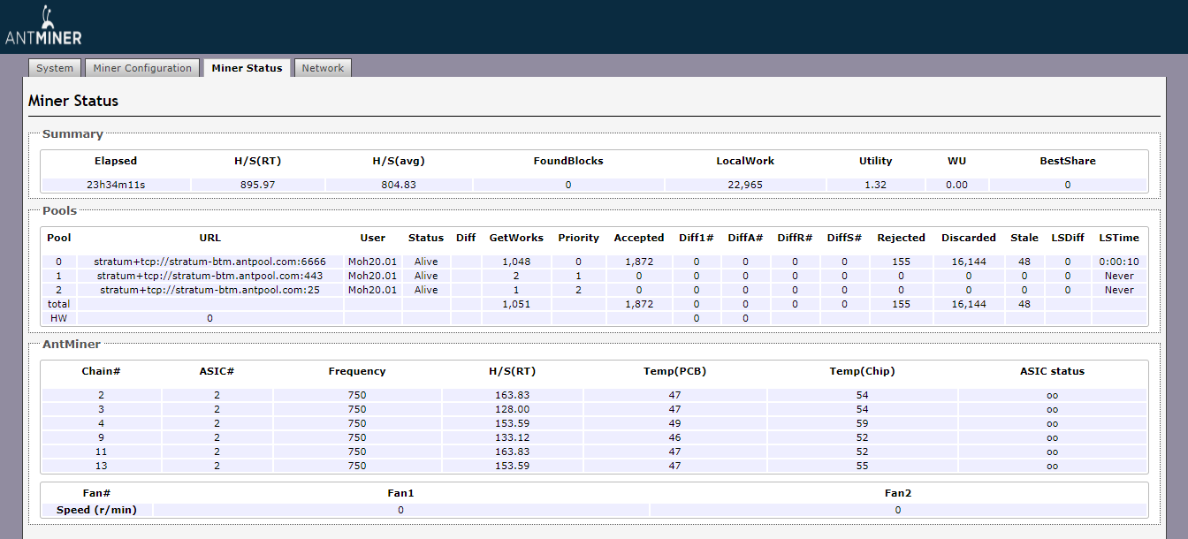Screen dimensions: 1188x539
Task: Click the ASIC status column header
Action: coord(1052,371)
